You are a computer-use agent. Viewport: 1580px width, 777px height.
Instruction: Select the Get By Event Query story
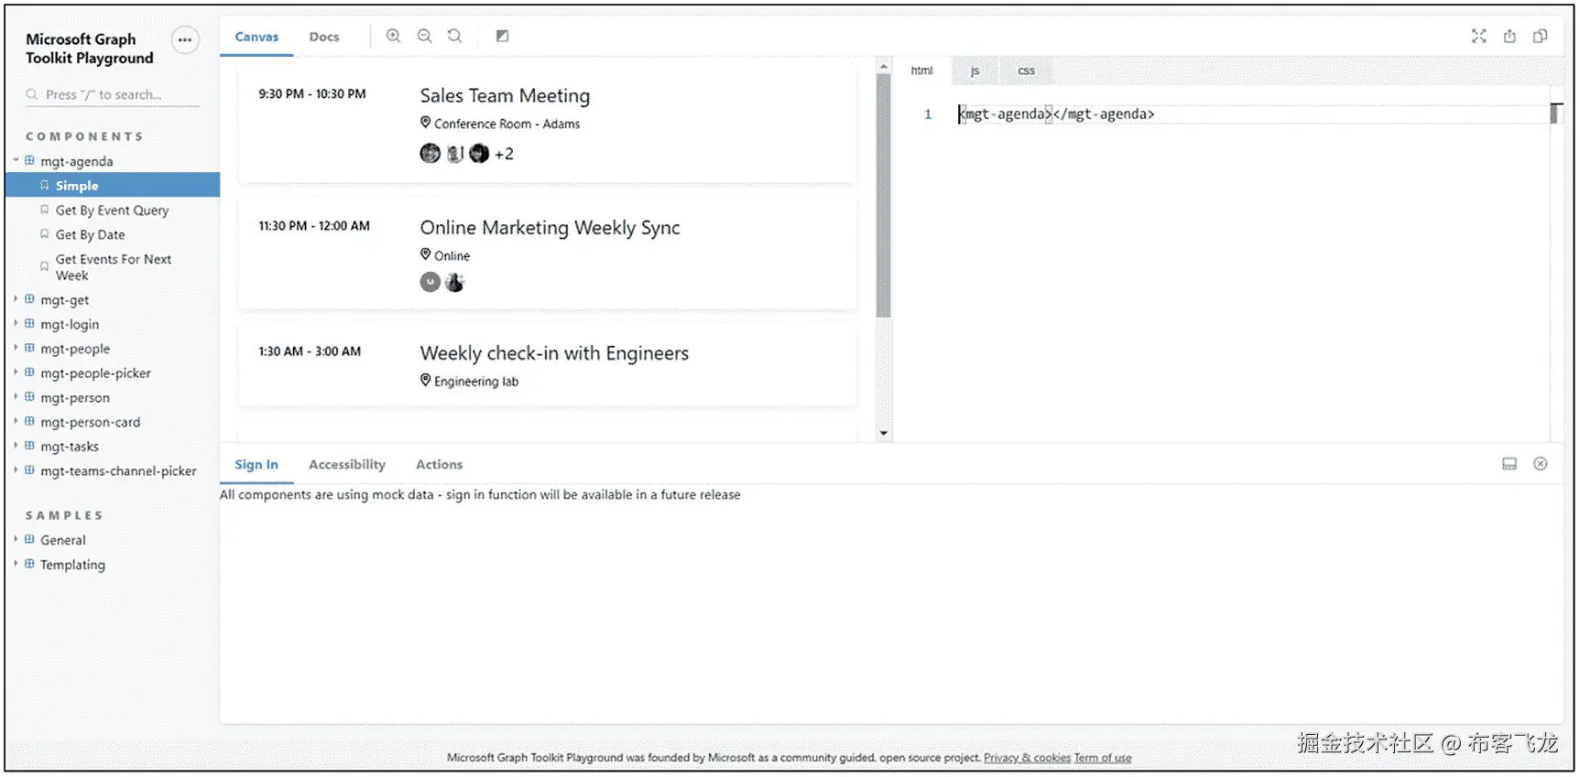click(x=114, y=210)
